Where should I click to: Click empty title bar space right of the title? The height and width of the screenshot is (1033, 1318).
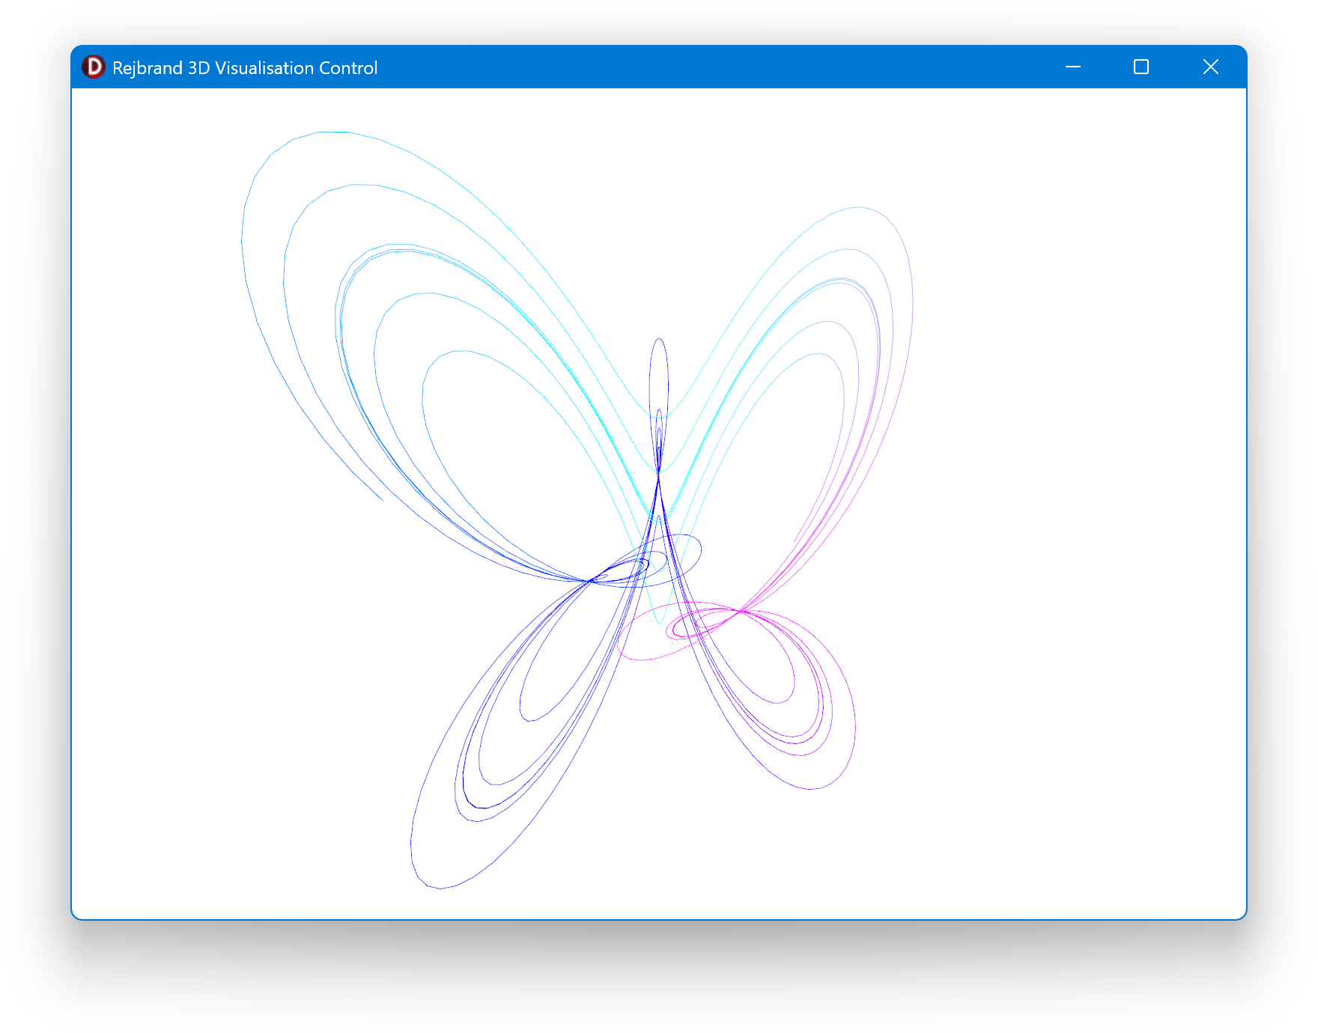(x=711, y=67)
